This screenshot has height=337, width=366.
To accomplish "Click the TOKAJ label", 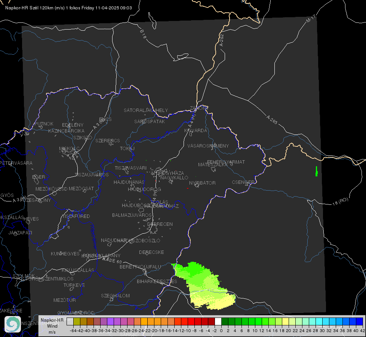I will click(127, 149).
